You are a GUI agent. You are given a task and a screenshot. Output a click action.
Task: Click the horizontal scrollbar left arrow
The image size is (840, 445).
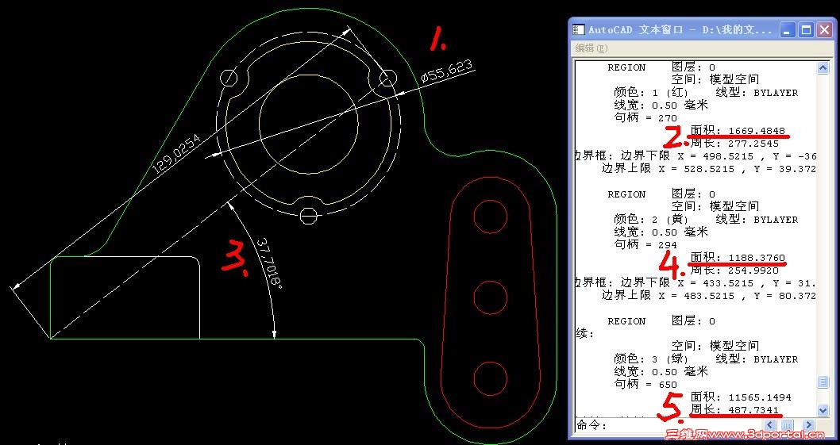click(769, 424)
